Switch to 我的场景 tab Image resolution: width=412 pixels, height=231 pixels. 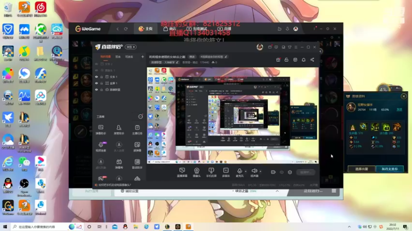click(x=106, y=57)
